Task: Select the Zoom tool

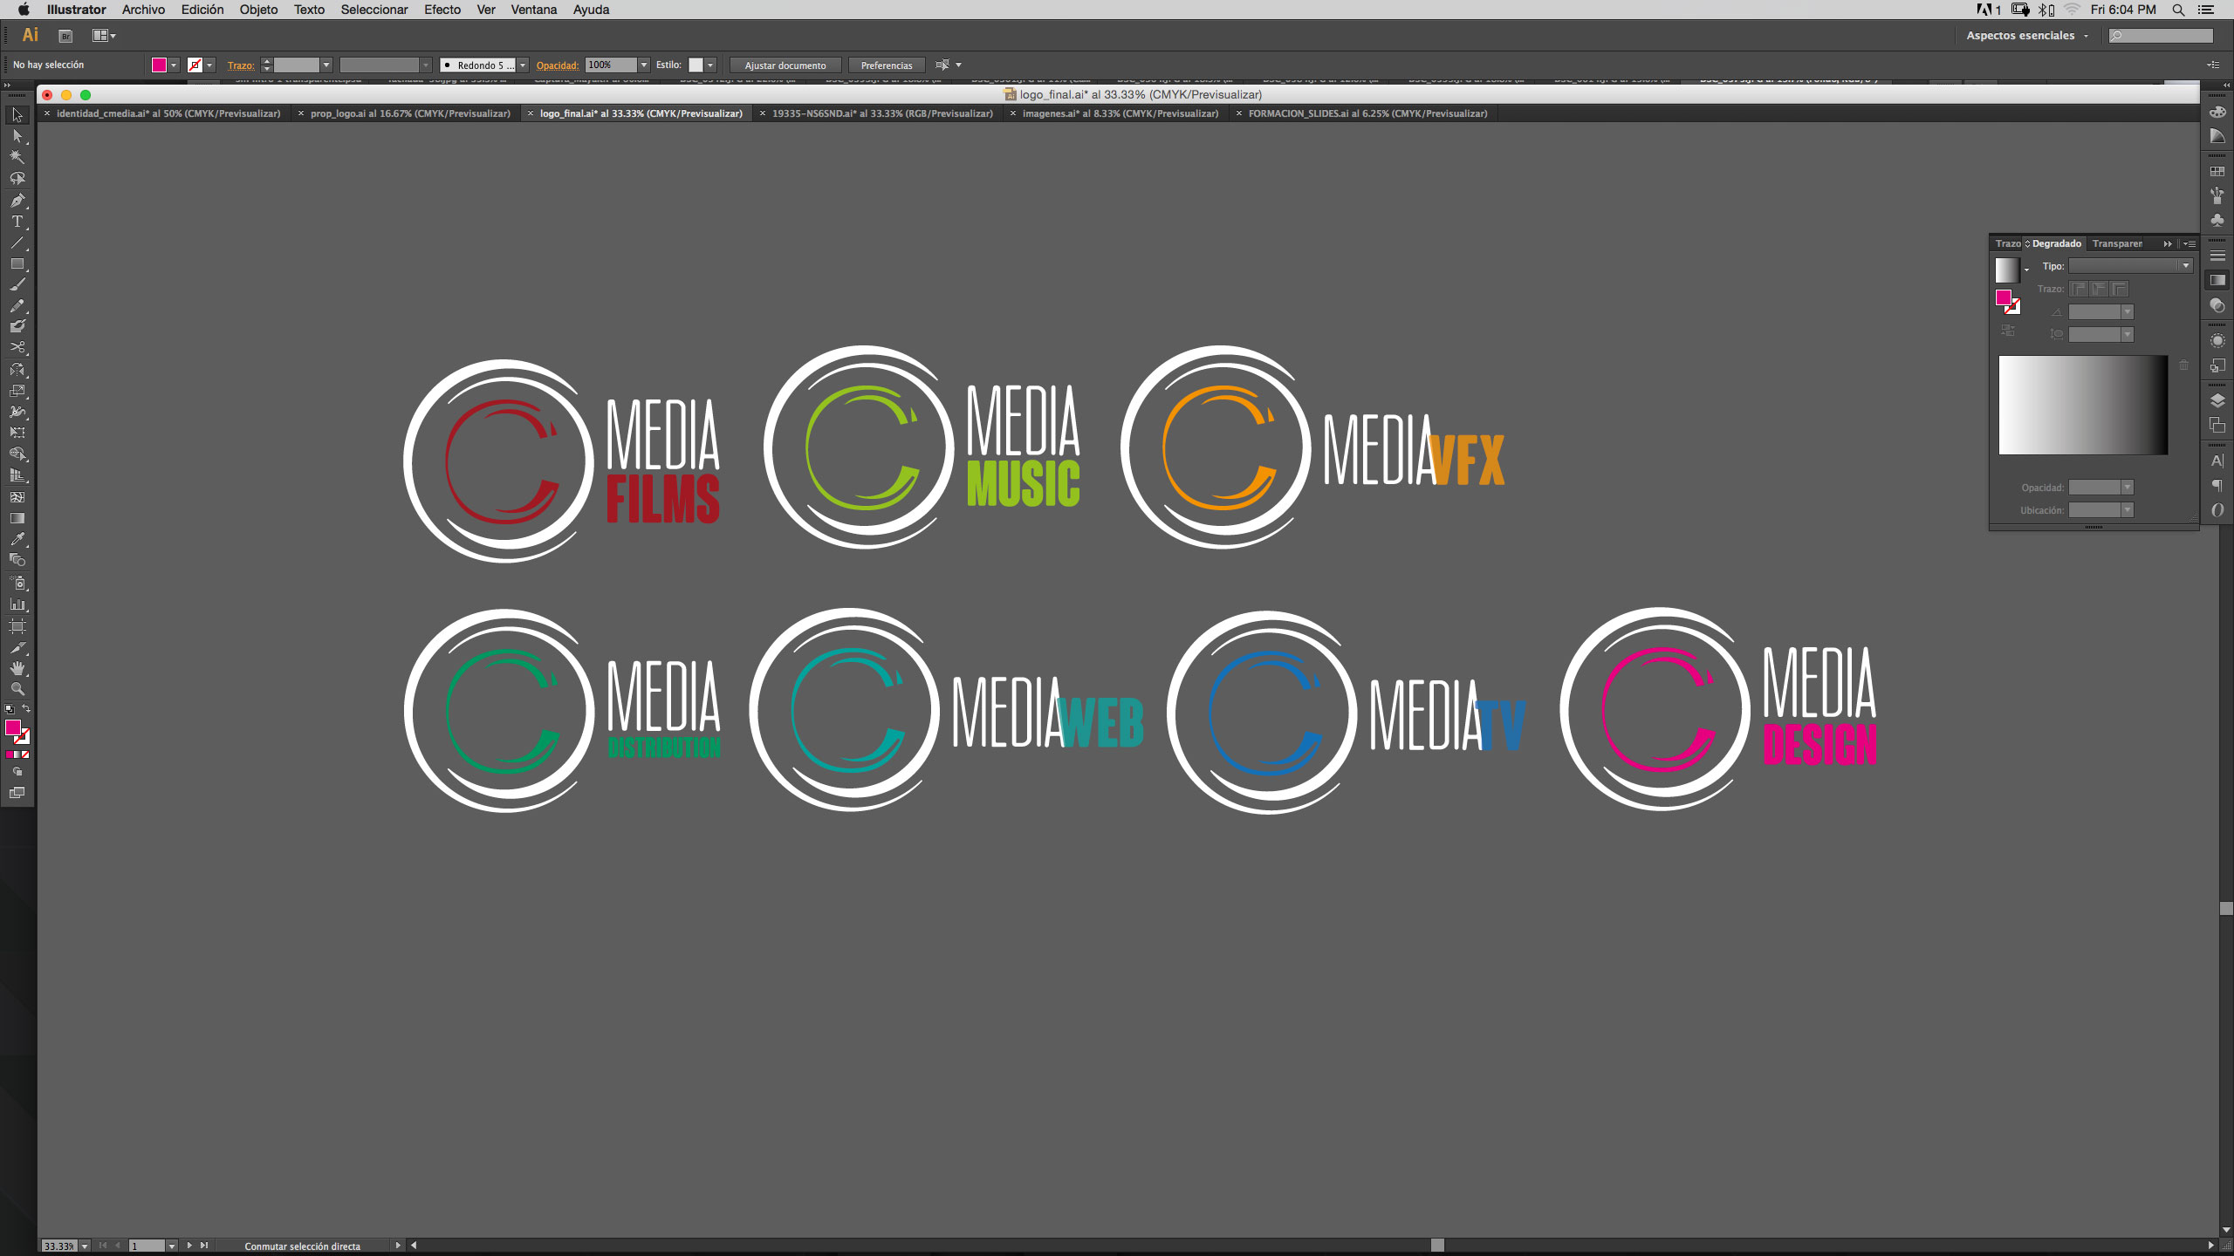Action: (x=17, y=689)
